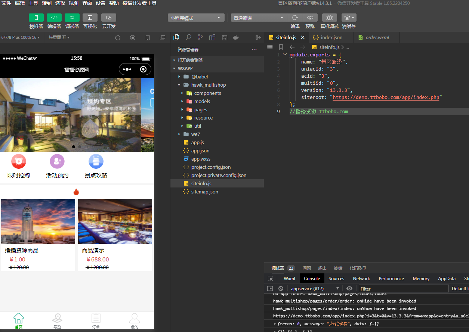Collapse the WXAPP root section
The height and width of the screenshot is (332, 469).
[217, 68]
